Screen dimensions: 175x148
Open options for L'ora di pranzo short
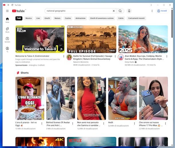[42, 123]
